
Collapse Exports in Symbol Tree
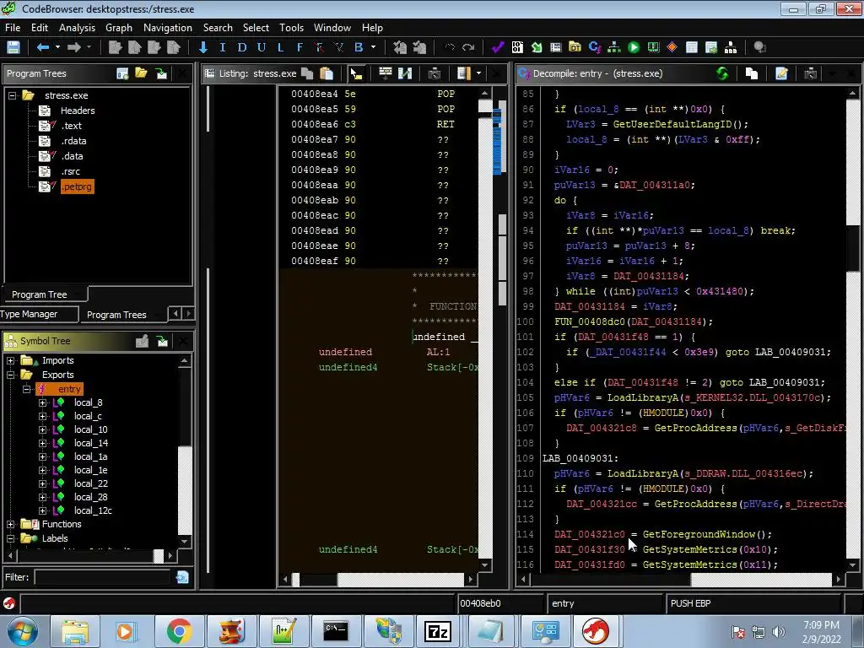[x=10, y=375]
